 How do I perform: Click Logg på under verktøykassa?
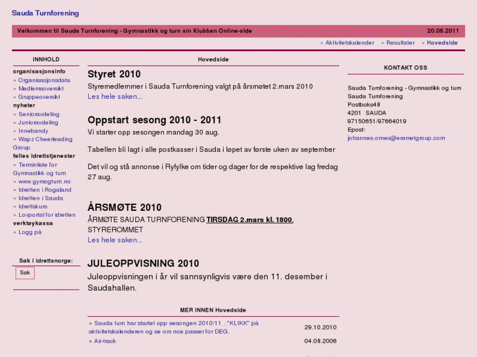coord(30,232)
